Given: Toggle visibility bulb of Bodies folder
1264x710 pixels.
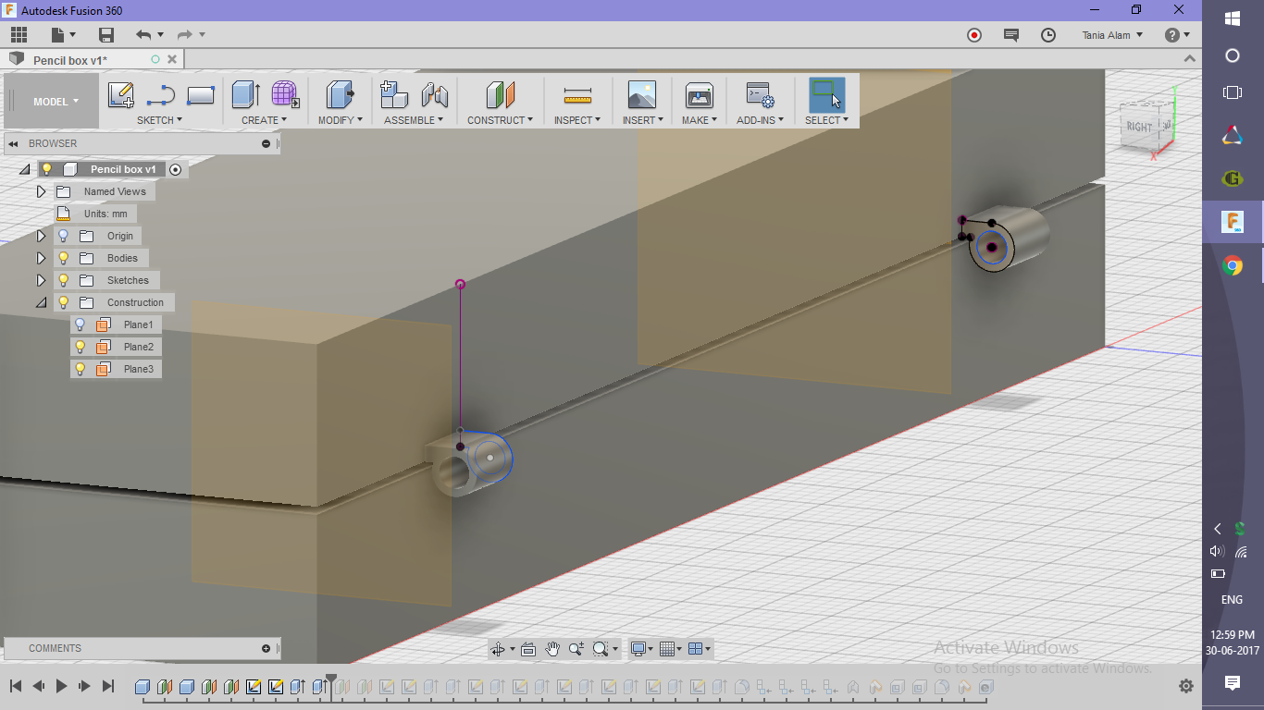Looking at the screenshot, I should pos(64,258).
